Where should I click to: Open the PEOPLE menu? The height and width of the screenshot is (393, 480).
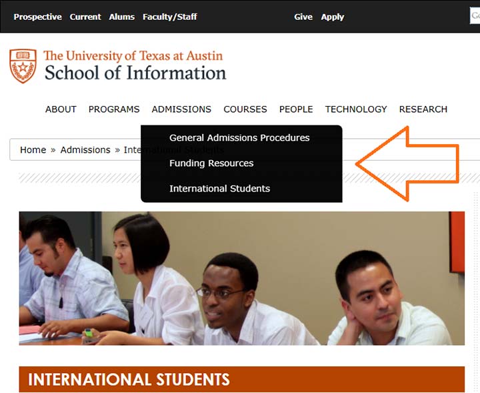click(296, 109)
